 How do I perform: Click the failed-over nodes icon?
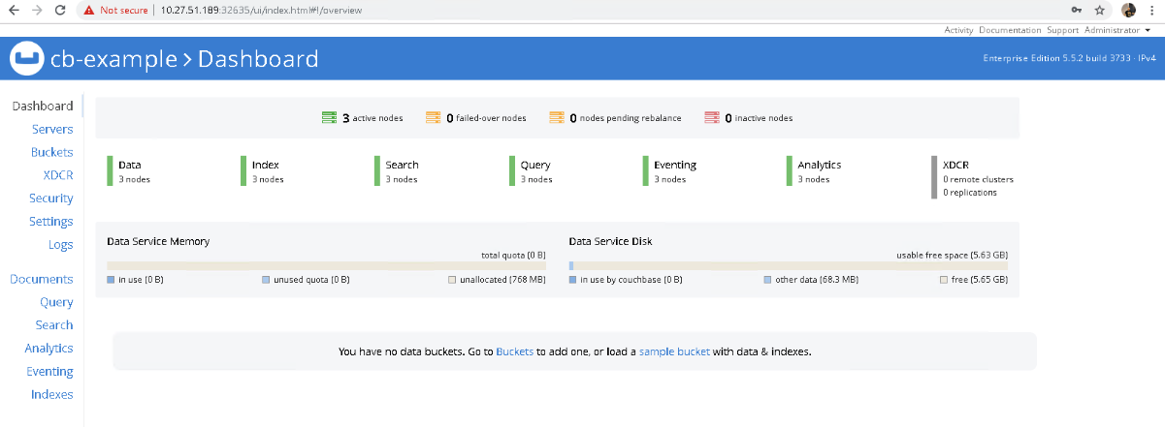coord(433,118)
